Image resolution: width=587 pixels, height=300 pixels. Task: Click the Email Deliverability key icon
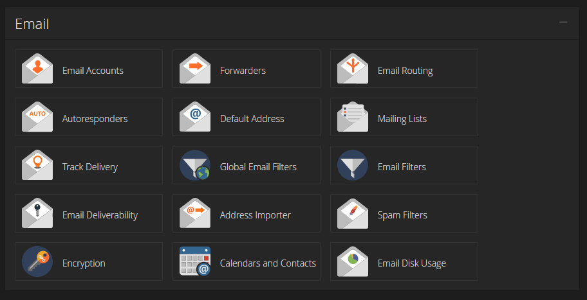coord(37,213)
